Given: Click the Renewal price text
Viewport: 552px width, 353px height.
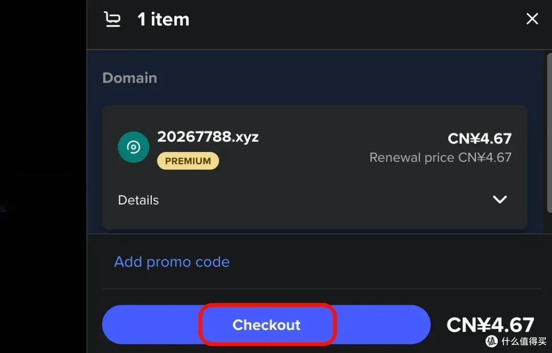Looking at the screenshot, I should [440, 157].
